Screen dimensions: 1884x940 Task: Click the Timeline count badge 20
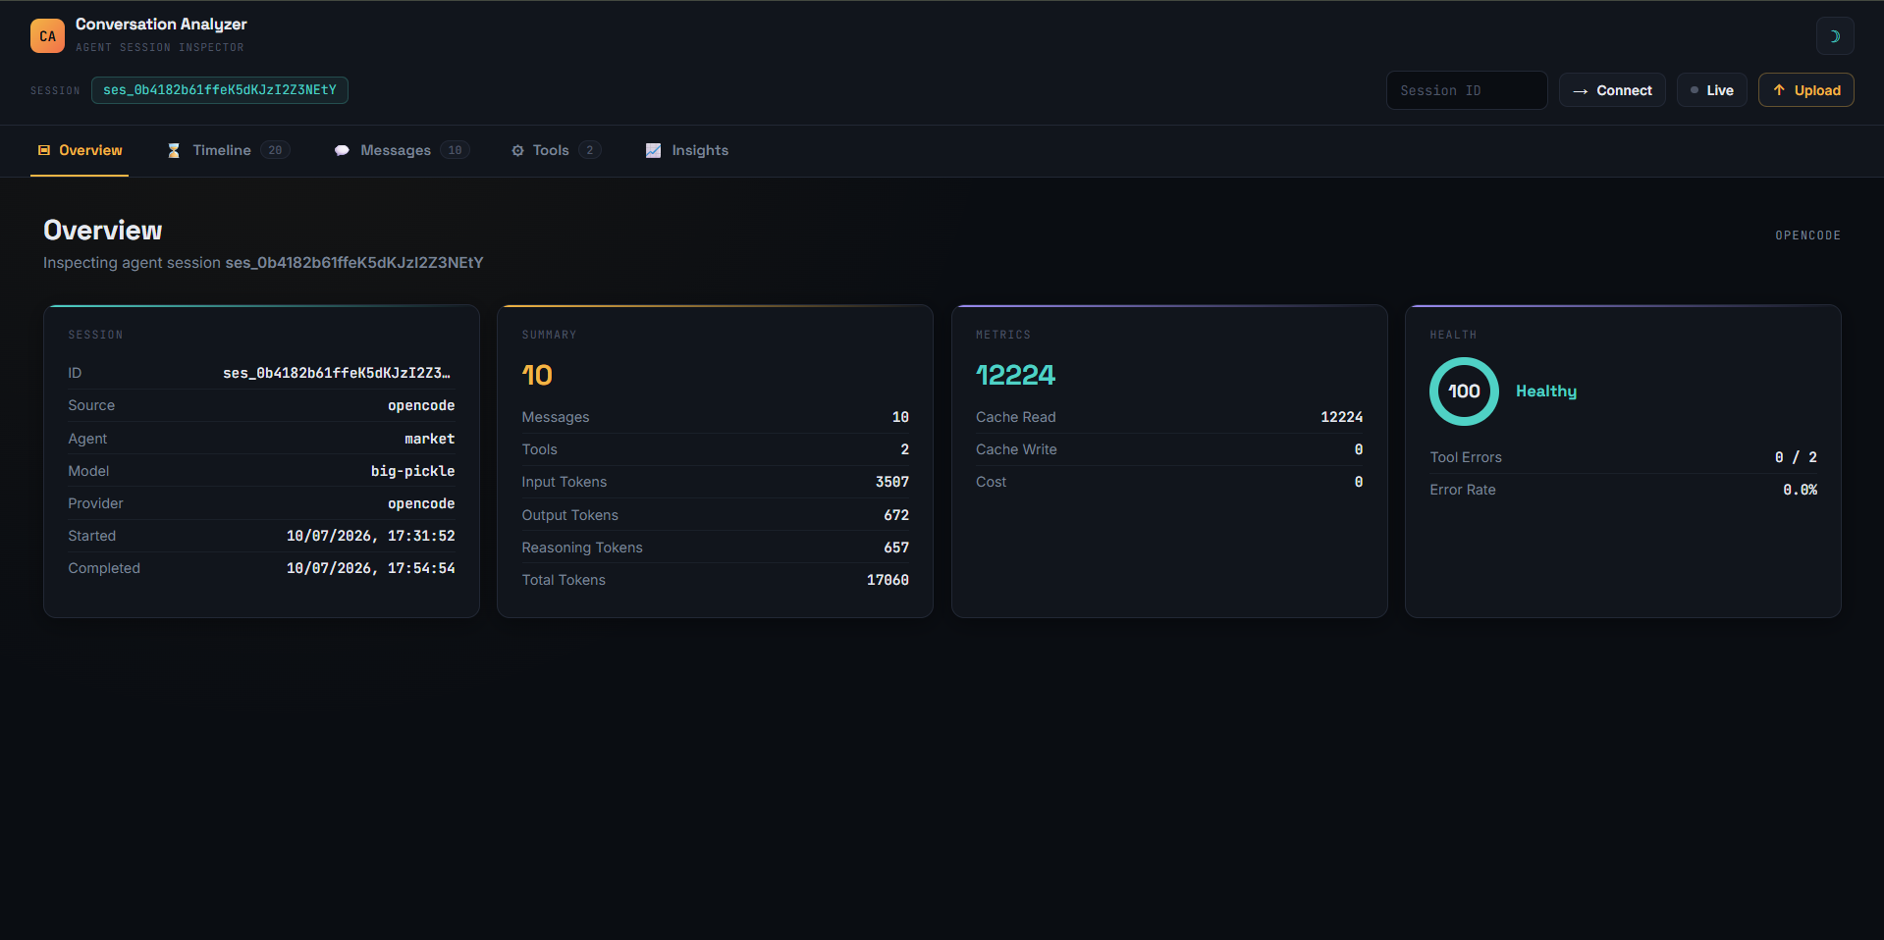click(275, 150)
